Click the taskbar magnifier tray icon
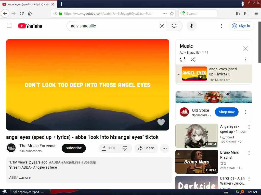This screenshot has height=195, width=261. pyautogui.click(x=242, y=192)
